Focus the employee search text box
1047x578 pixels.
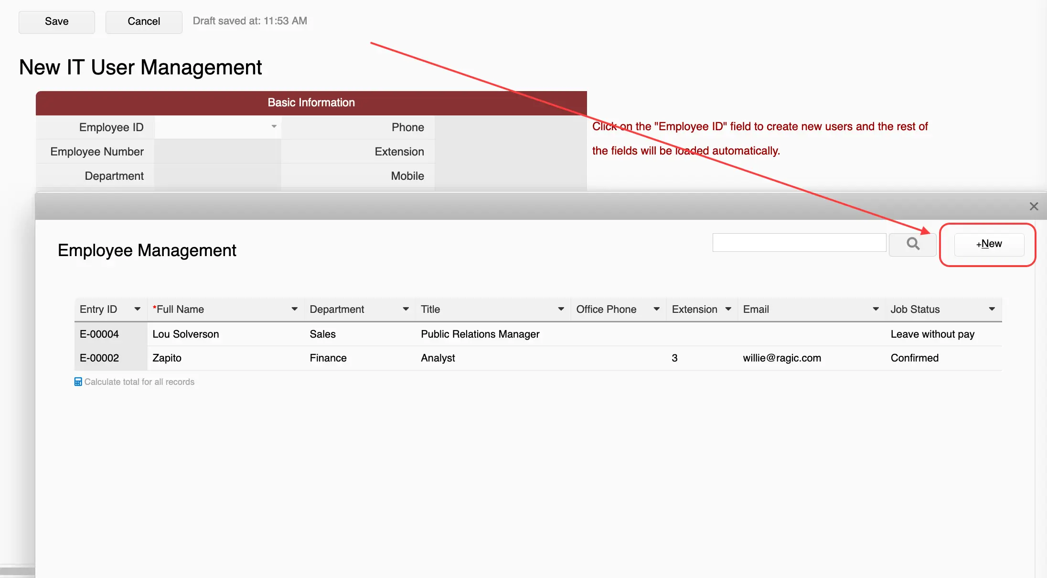pyautogui.click(x=799, y=243)
